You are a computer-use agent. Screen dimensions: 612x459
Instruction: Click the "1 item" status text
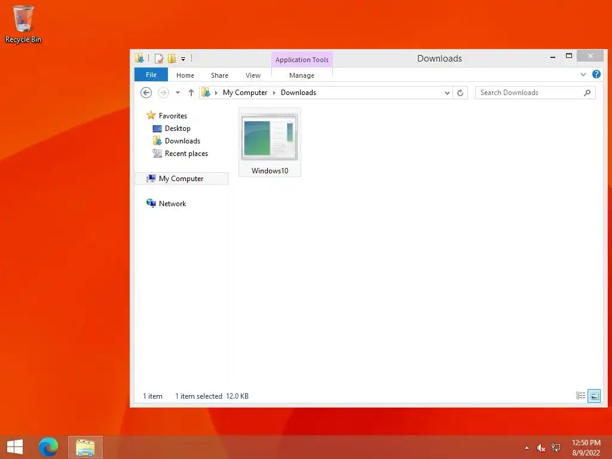click(x=152, y=396)
